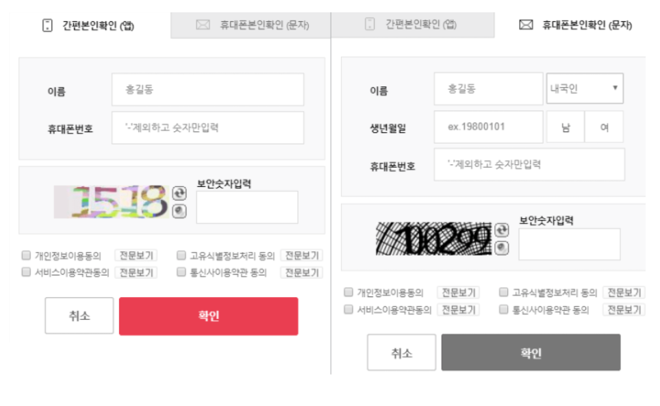Play audio for the 1518 captcha

[179, 211]
